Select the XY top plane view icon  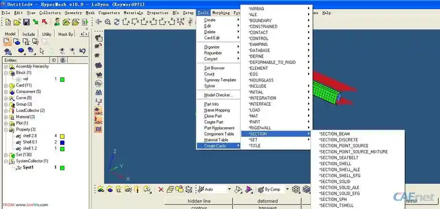[x=127, y=21]
